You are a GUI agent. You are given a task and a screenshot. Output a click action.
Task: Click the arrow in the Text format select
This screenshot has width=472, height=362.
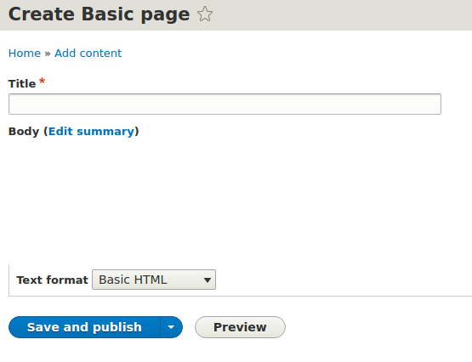pyautogui.click(x=208, y=280)
